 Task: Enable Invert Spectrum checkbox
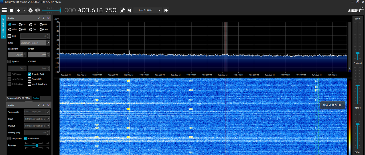click(x=29, y=84)
